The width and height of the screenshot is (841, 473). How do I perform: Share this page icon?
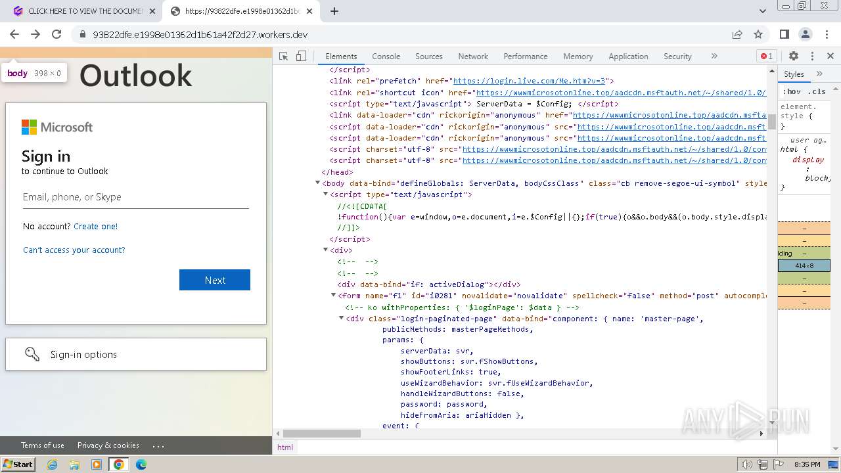coord(737,34)
